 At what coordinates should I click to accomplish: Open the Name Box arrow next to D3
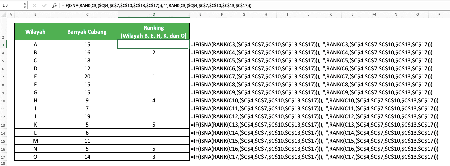pyautogui.click(x=25, y=5)
